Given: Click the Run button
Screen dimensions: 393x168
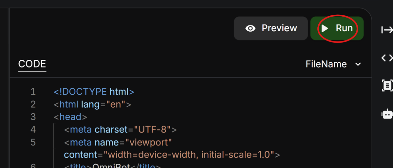Looking at the screenshot, I should 337,28.
